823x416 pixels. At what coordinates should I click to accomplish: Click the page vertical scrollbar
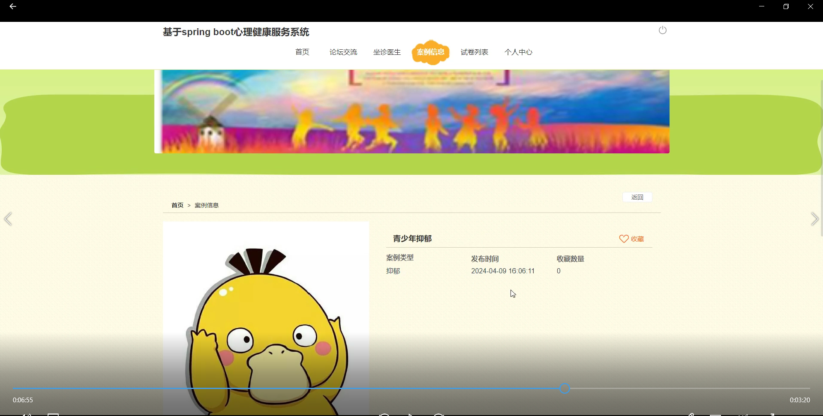(821, 158)
